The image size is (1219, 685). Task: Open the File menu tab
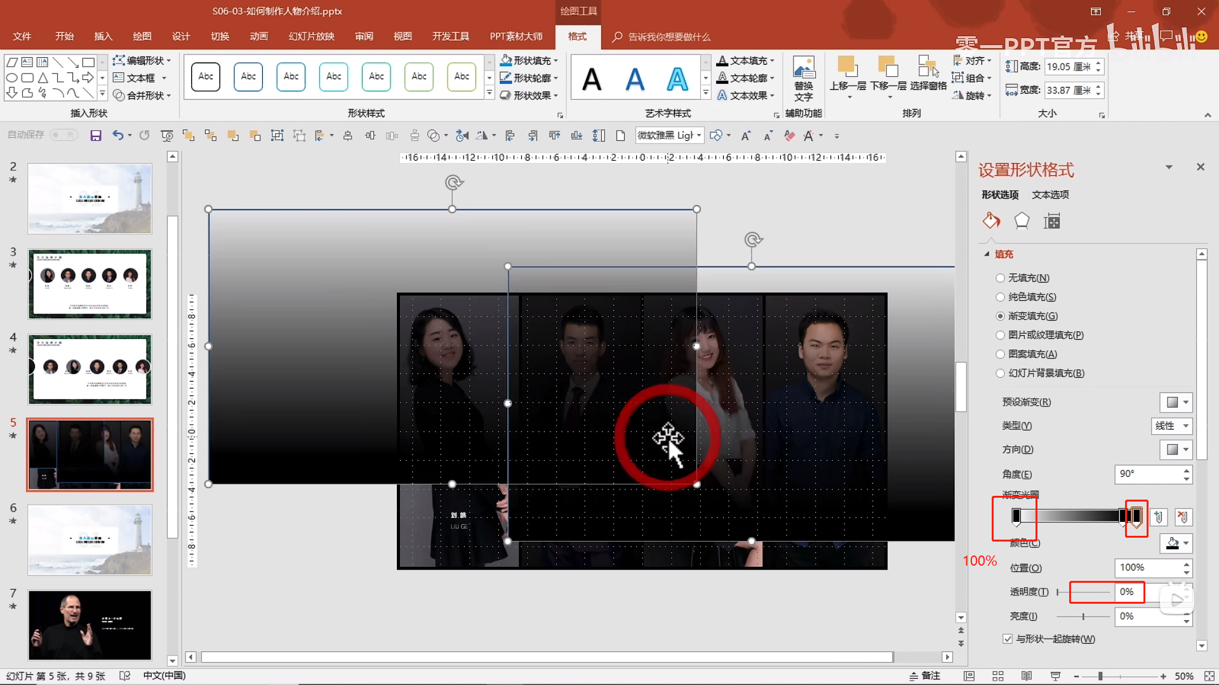[x=22, y=36]
